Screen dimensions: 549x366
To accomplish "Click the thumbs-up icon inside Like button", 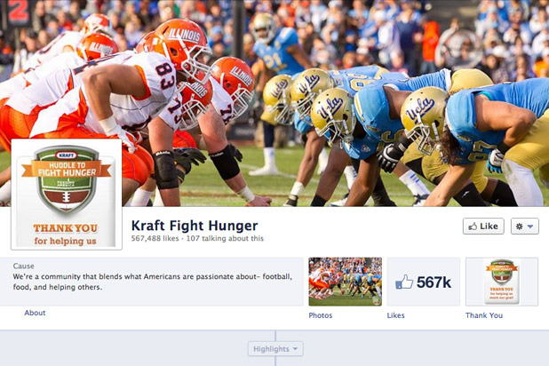I will (x=473, y=227).
